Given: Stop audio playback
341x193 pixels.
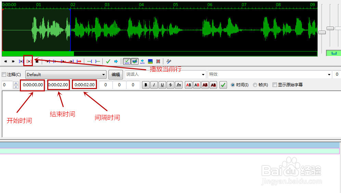Looking at the screenshot, I should coord(37,61).
